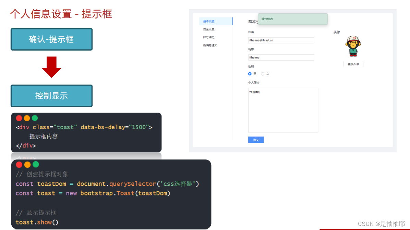
Task: Click the blue 提交 submit button
Action: (256, 140)
